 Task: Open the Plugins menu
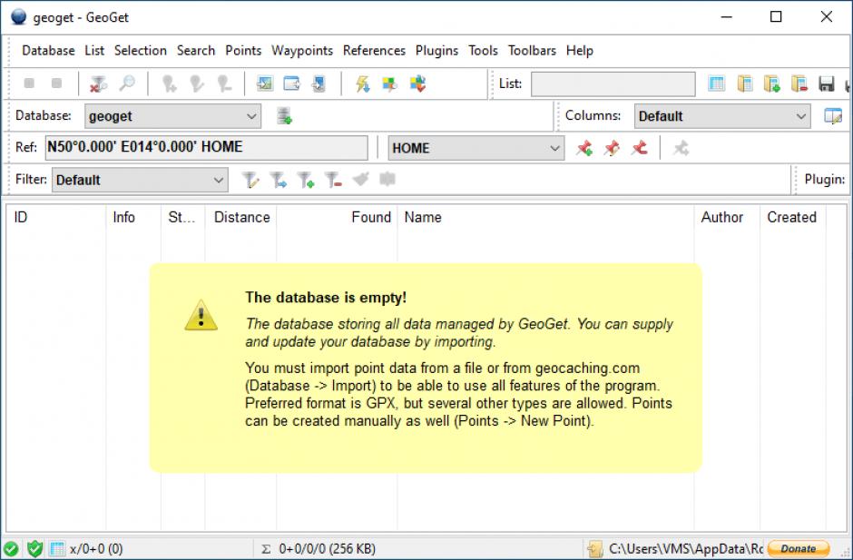click(x=436, y=51)
